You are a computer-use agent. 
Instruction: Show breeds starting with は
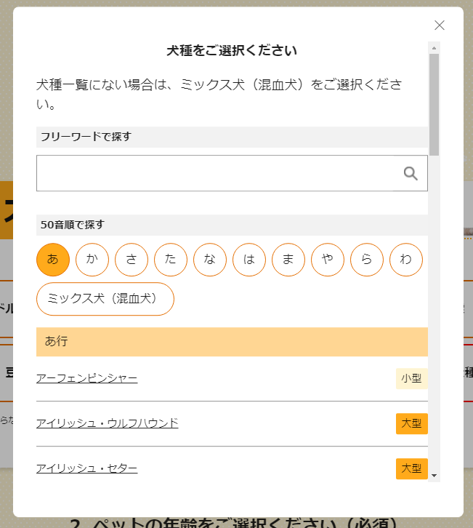pos(249,260)
